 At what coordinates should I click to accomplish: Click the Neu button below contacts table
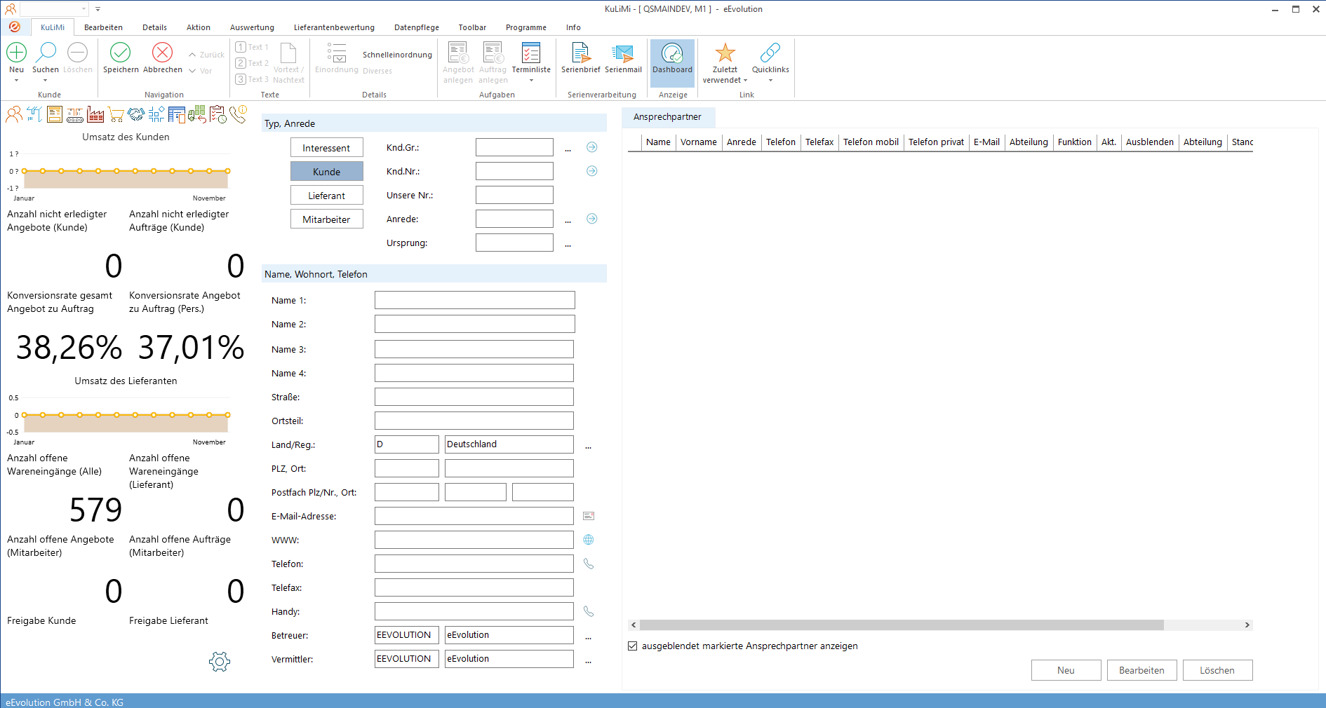tap(1066, 670)
